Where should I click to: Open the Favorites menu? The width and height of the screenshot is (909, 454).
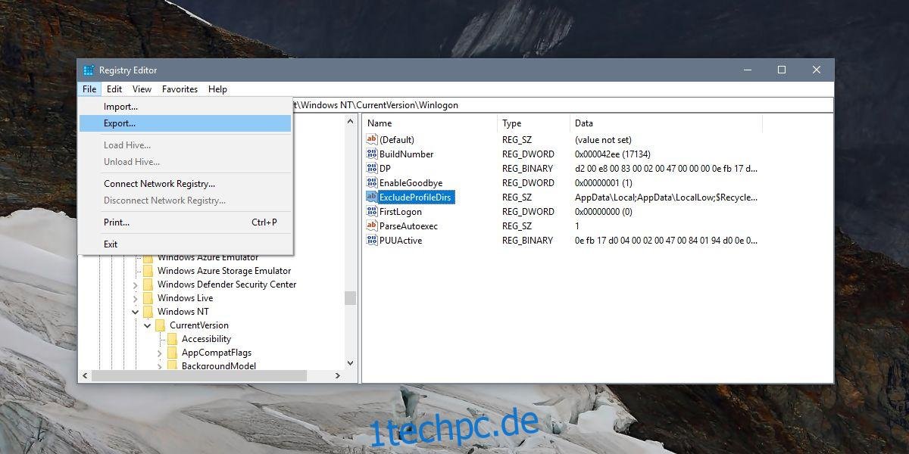(x=180, y=89)
